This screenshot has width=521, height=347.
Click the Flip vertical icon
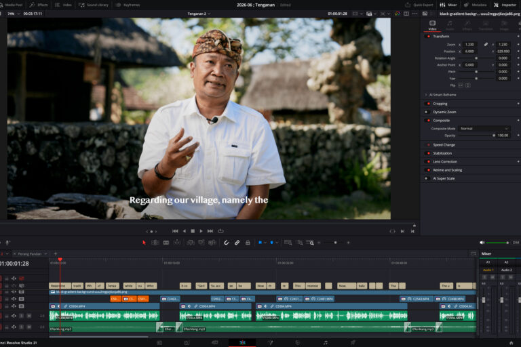pos(468,85)
